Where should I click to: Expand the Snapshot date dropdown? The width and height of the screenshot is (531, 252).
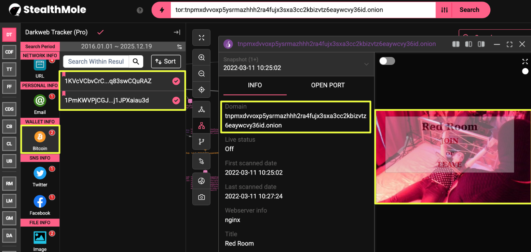[x=366, y=64]
